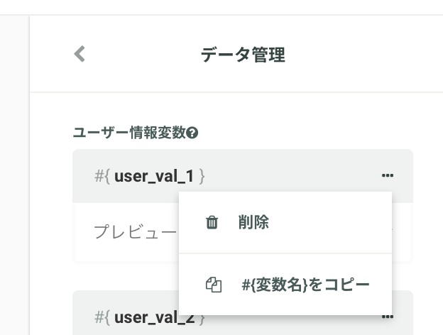Click the trash can icon
This screenshot has width=443, height=335.
click(212, 222)
